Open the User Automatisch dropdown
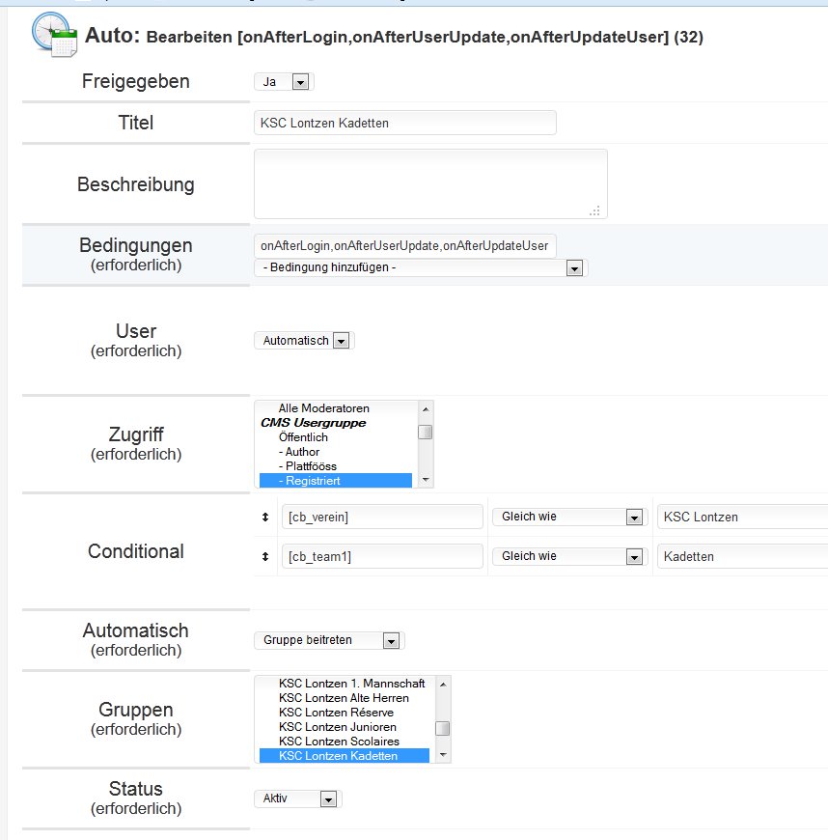 [x=304, y=340]
